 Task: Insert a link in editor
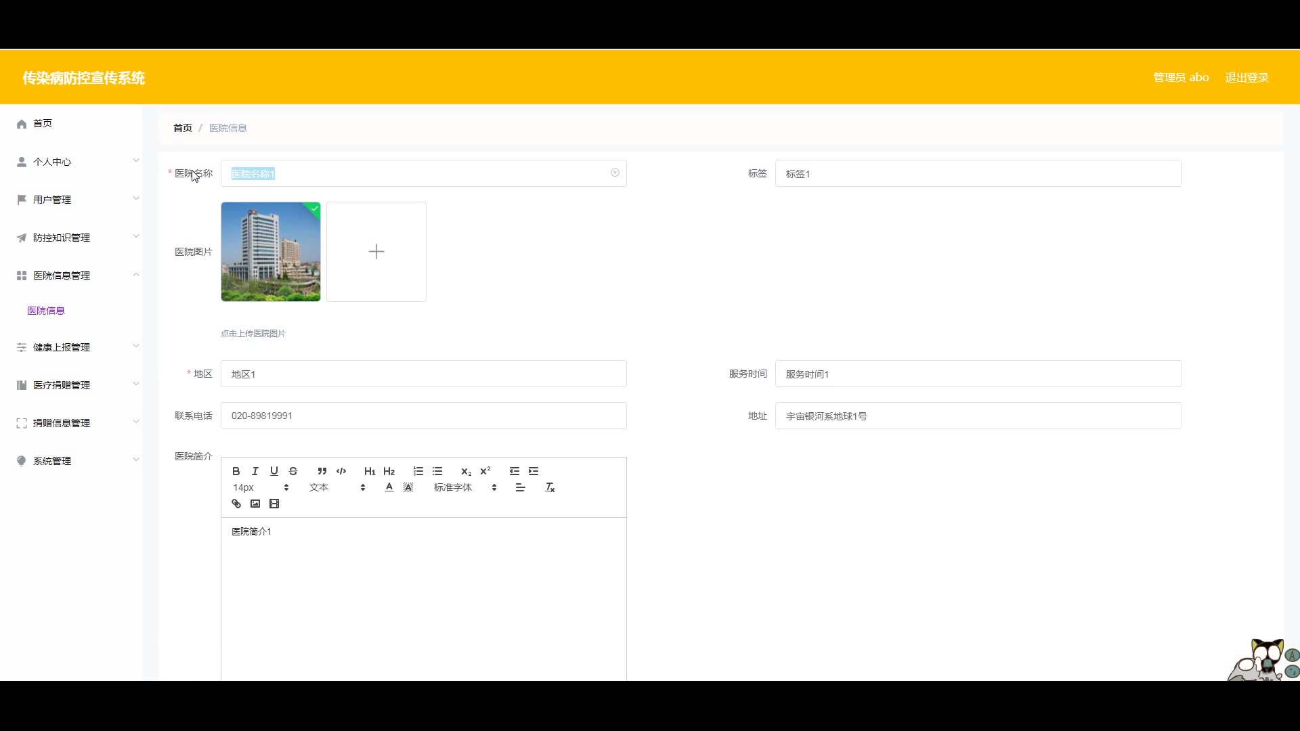[x=236, y=504]
